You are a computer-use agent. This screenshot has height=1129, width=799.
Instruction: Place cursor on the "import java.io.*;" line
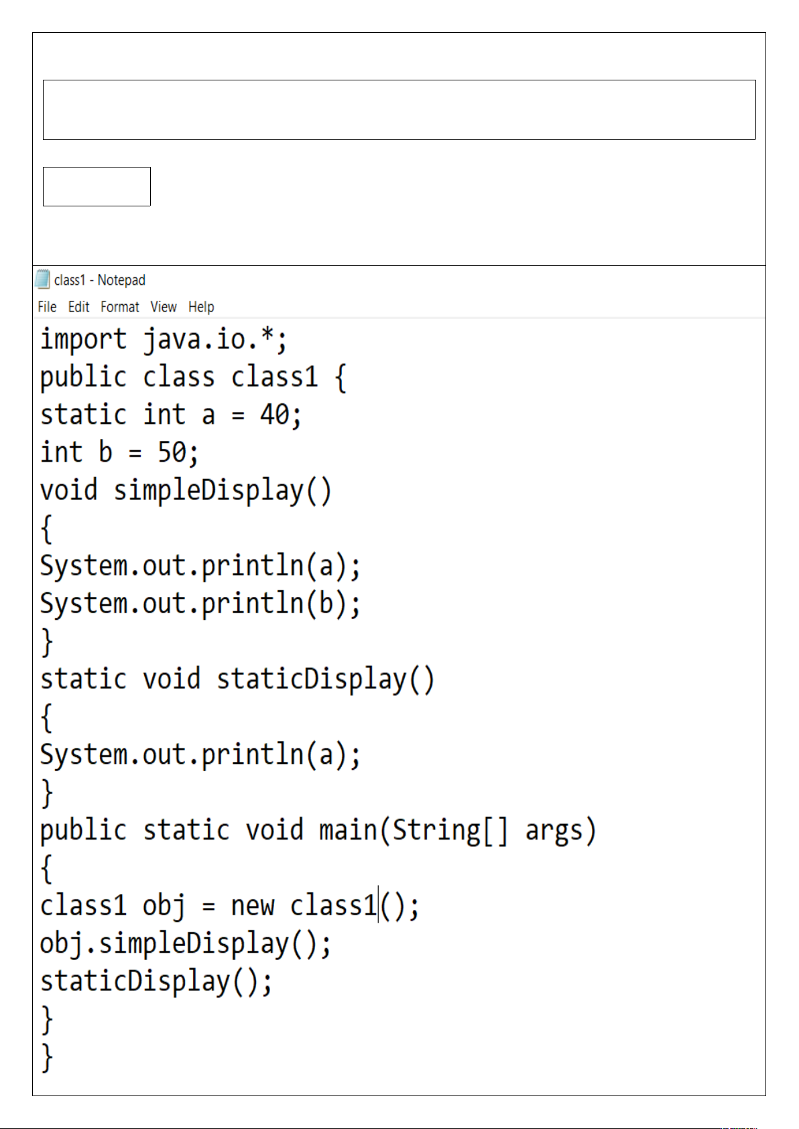(x=164, y=339)
